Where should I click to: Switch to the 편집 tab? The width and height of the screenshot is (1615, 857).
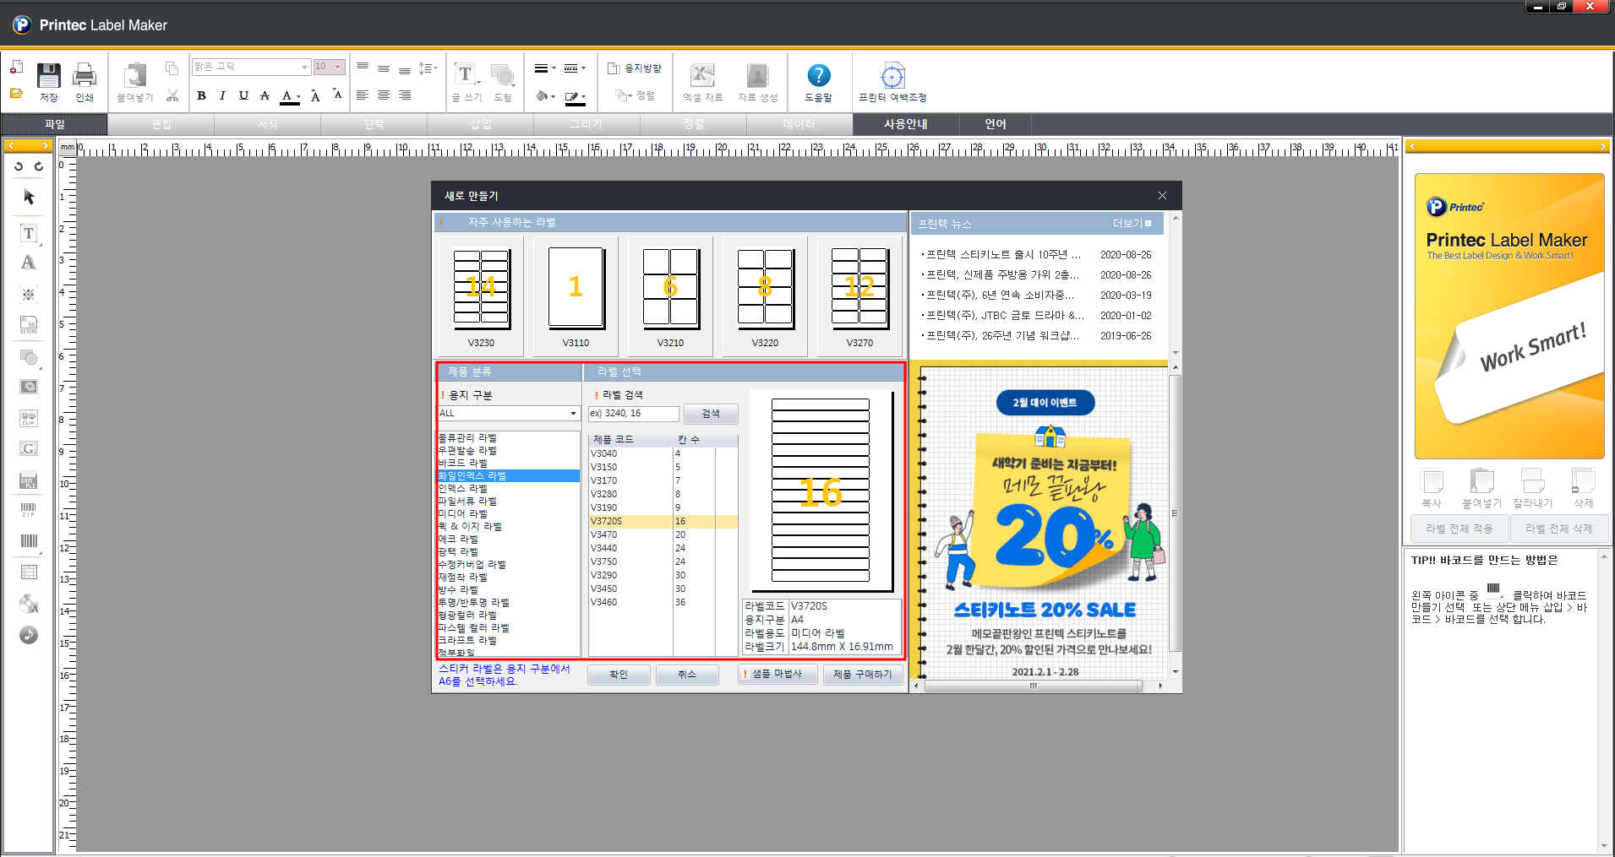click(161, 124)
